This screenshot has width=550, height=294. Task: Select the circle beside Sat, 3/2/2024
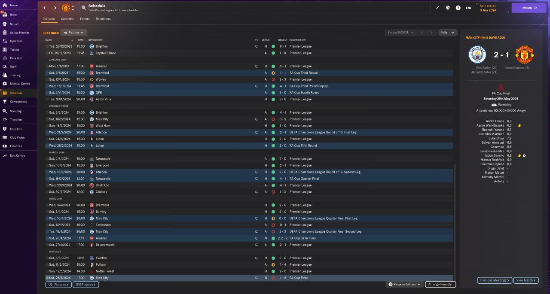pyautogui.click(x=47, y=112)
